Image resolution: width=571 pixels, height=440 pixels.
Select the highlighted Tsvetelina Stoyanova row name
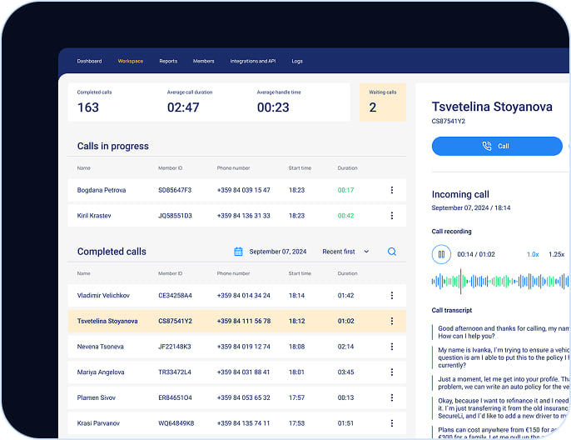pos(107,321)
